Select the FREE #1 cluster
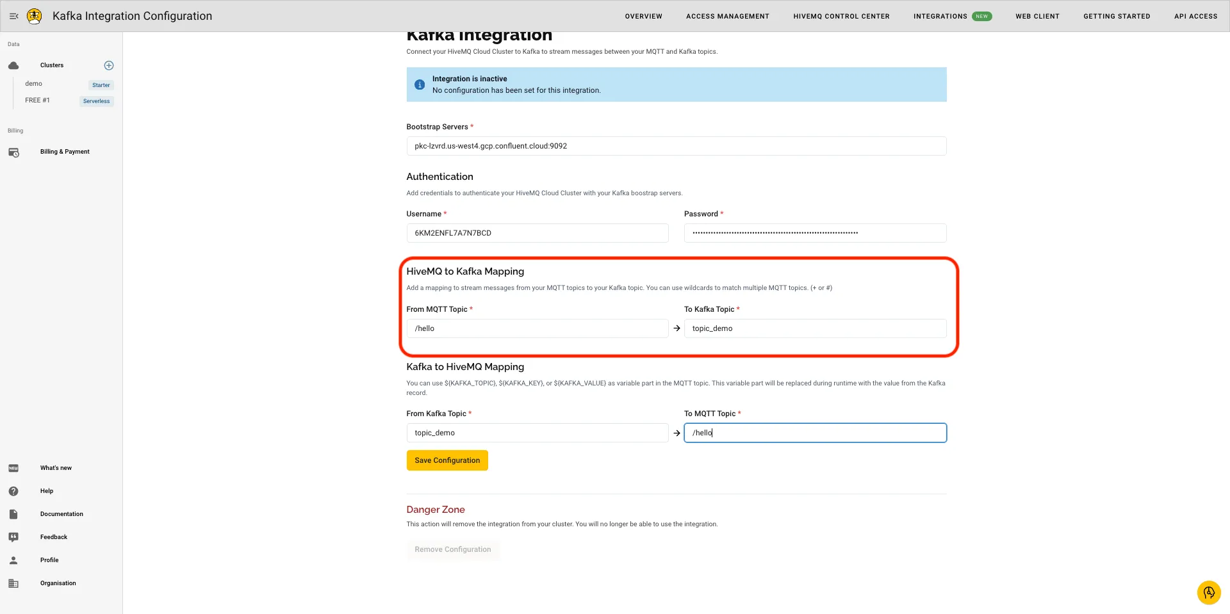The width and height of the screenshot is (1230, 614). [37, 101]
